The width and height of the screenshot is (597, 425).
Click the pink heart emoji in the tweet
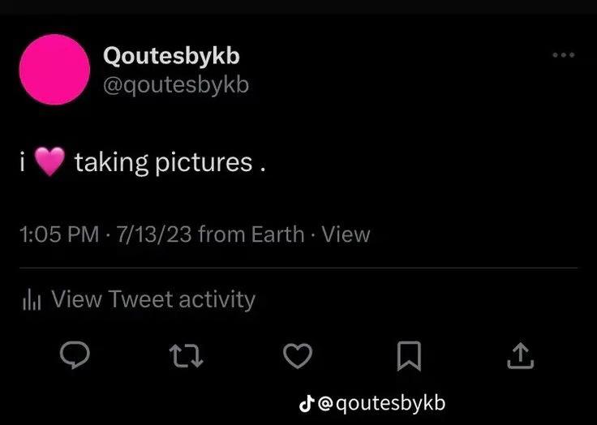click(49, 162)
